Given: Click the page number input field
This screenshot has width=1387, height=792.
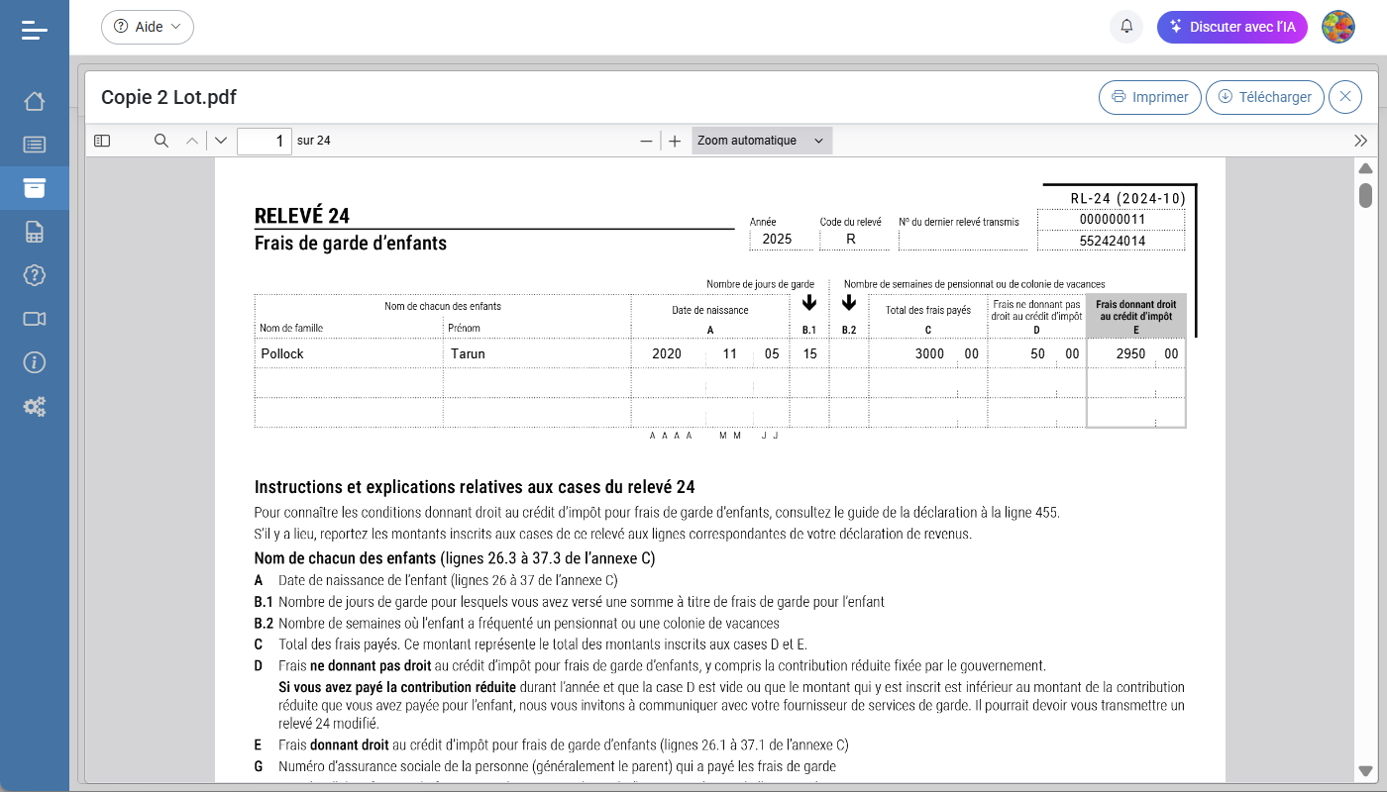Looking at the screenshot, I should pyautogui.click(x=264, y=141).
